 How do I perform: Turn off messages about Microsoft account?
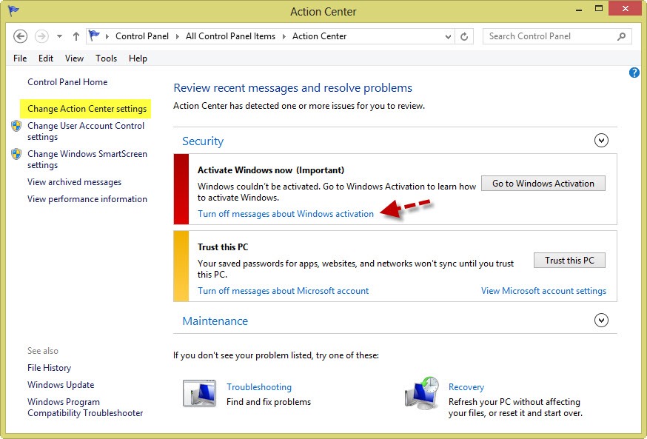[x=283, y=291]
